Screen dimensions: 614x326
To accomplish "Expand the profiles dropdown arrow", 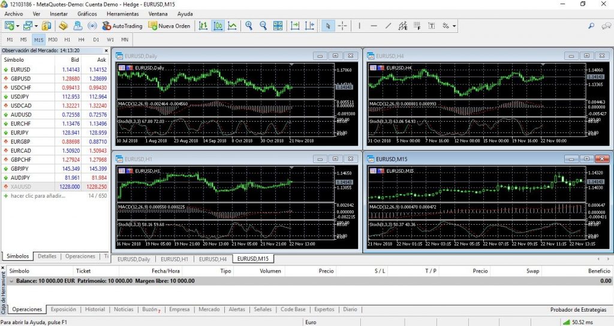I will pyautogui.click(x=37, y=26).
